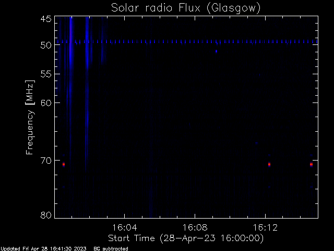Click the "Updated Fri Apr 28" timestamp text
Image resolution: width=334 pixels, height=251 pixels.
(43, 249)
